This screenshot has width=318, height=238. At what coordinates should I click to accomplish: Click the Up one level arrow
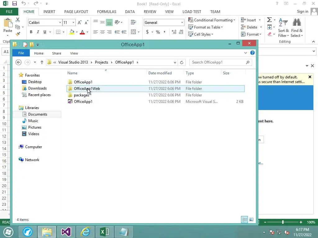tap(42, 62)
